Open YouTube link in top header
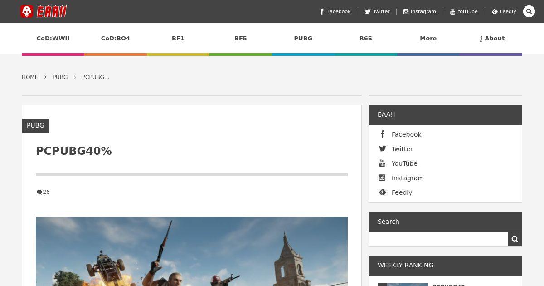 464,11
